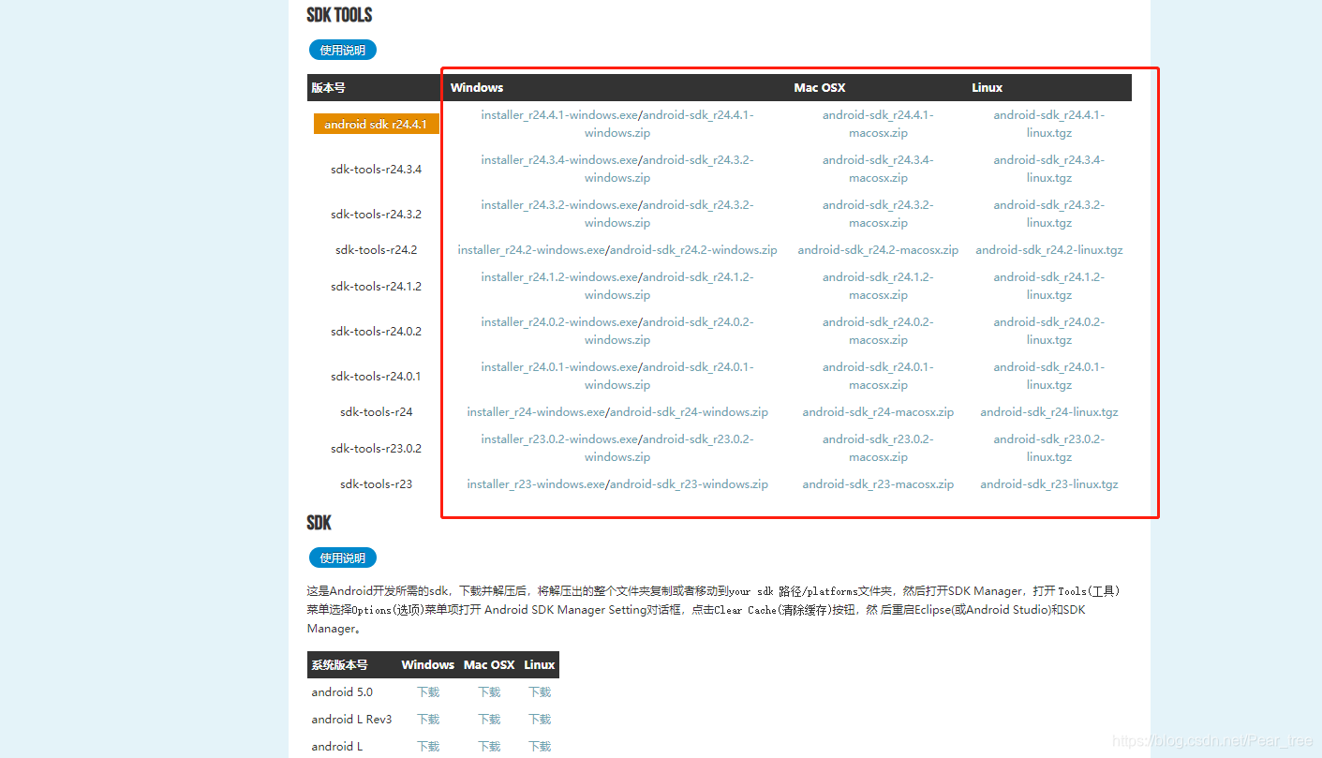Screen dimensions: 1322x758
Task: Click android L Rev3 Mac OSX 下载 link
Action: coord(489,719)
